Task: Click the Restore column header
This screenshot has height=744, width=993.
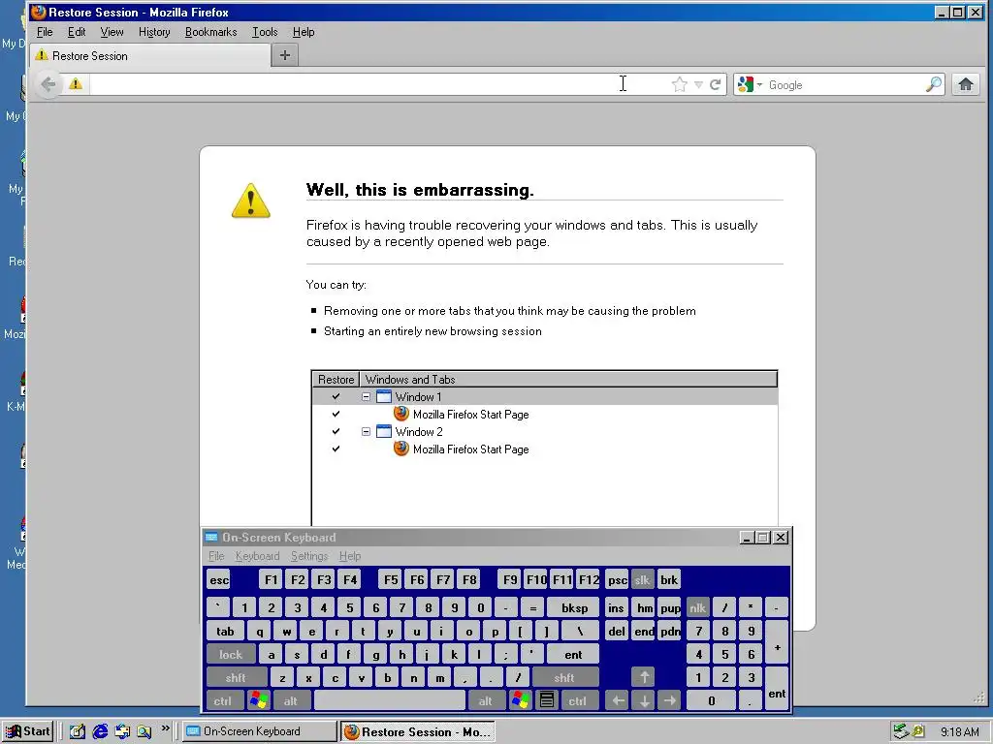Action: click(x=336, y=380)
